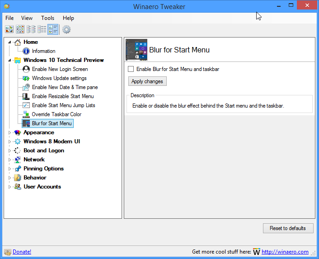Select the Boot and Logon label
Viewport: 319px width, 259px height.
pos(44,151)
